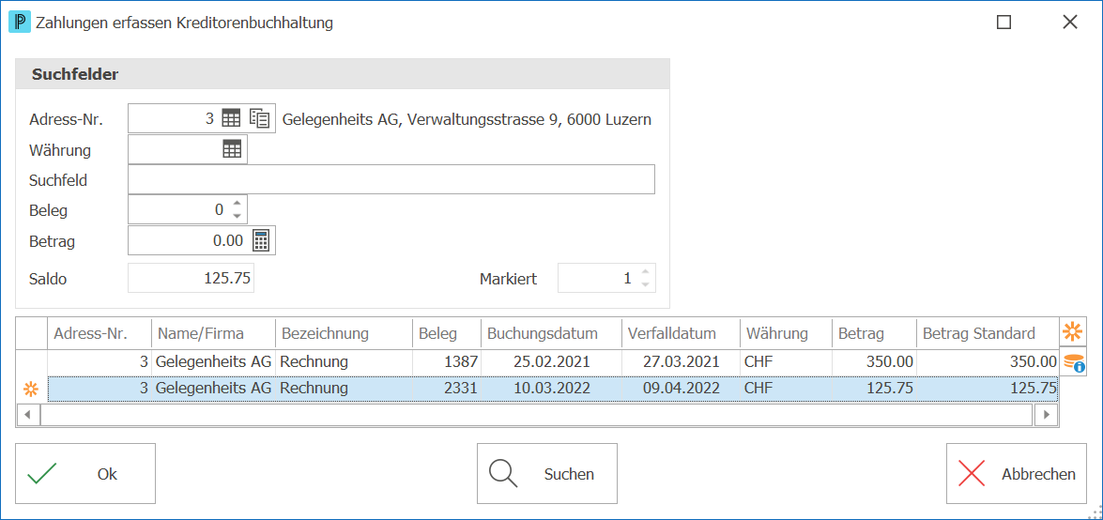This screenshot has height=520, width=1103.
Task: Sort by the Währung column header
Action: pos(787,333)
